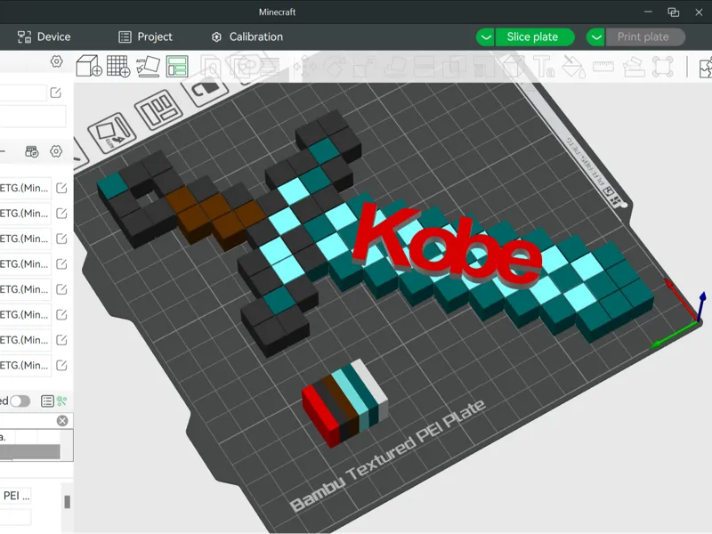Switch to the Device tab
Viewport: 712px width, 534px height.
click(x=44, y=36)
